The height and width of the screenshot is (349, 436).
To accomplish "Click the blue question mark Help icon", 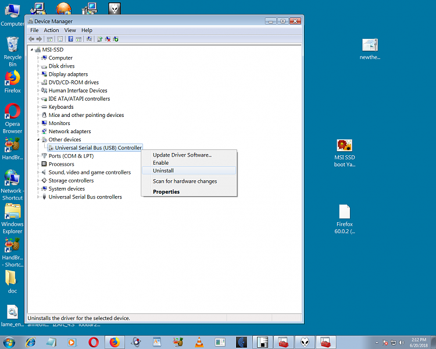I will pyautogui.click(x=70, y=39).
